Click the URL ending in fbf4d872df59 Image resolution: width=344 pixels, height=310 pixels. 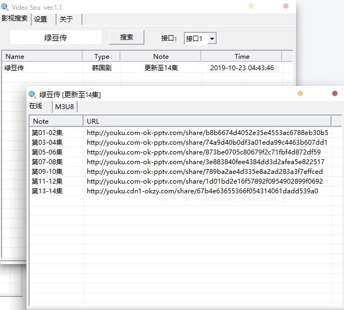(204, 152)
